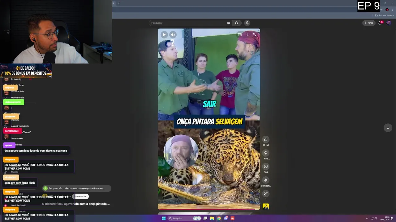Open the Criar create menu
Viewport: 396px width, 222px height.
[x=368, y=23]
